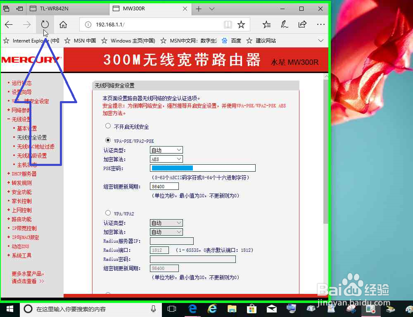Image resolution: width=413 pixels, height=317 pixels.
Task: Select WPA/WPA2 radio option
Action: coord(108,213)
